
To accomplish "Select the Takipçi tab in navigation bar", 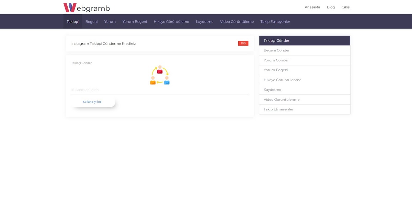I will click(72, 22).
